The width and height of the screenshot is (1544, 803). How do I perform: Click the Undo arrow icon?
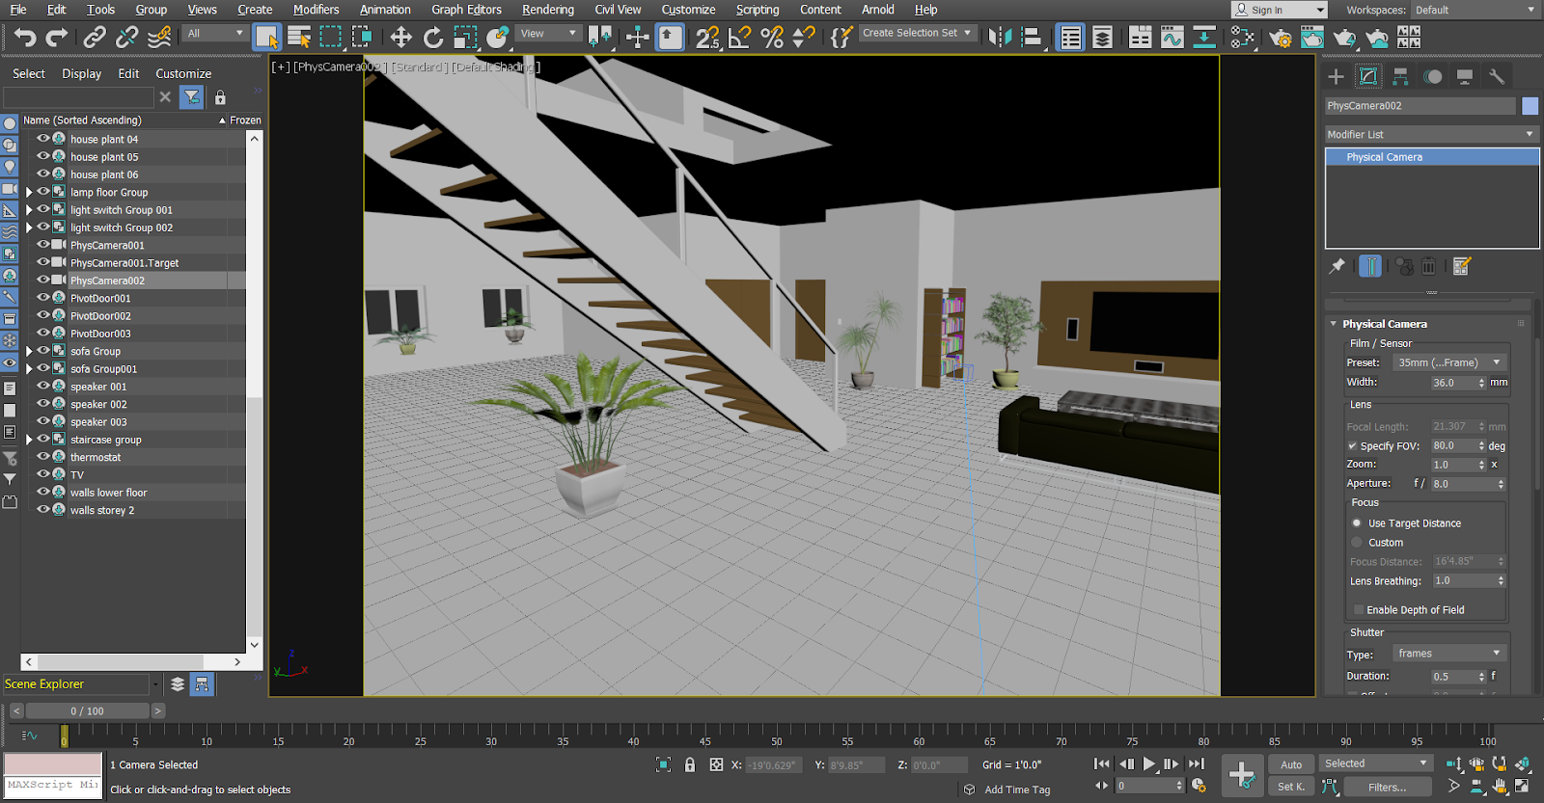[x=25, y=38]
